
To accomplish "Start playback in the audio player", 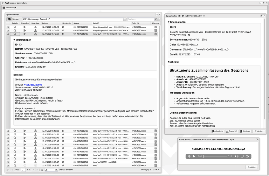I will (194, 156).
